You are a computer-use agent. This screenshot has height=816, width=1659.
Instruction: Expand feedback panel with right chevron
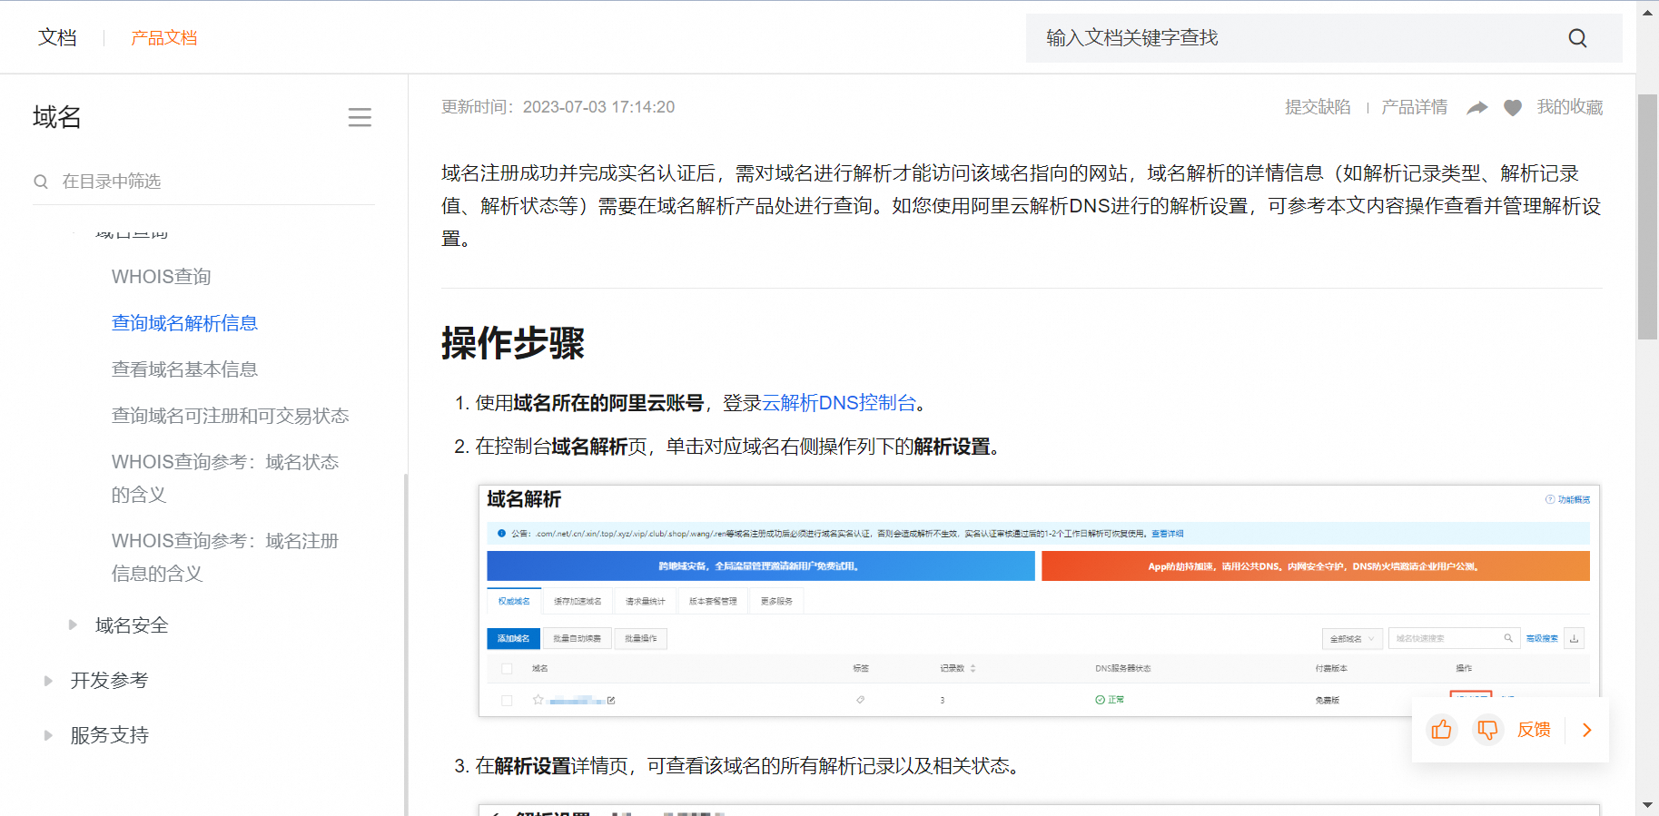(1587, 730)
